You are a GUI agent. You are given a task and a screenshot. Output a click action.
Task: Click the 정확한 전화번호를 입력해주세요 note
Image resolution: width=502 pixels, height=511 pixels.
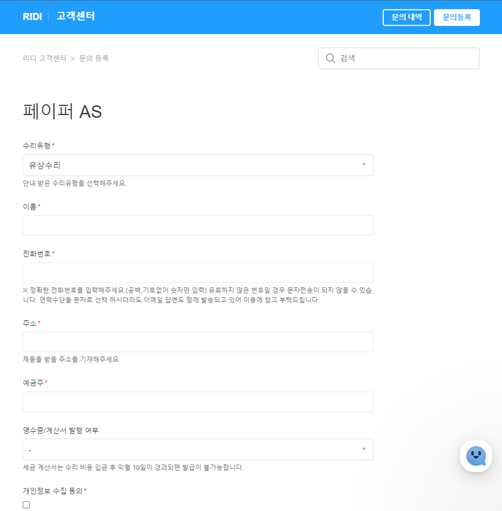(198, 295)
